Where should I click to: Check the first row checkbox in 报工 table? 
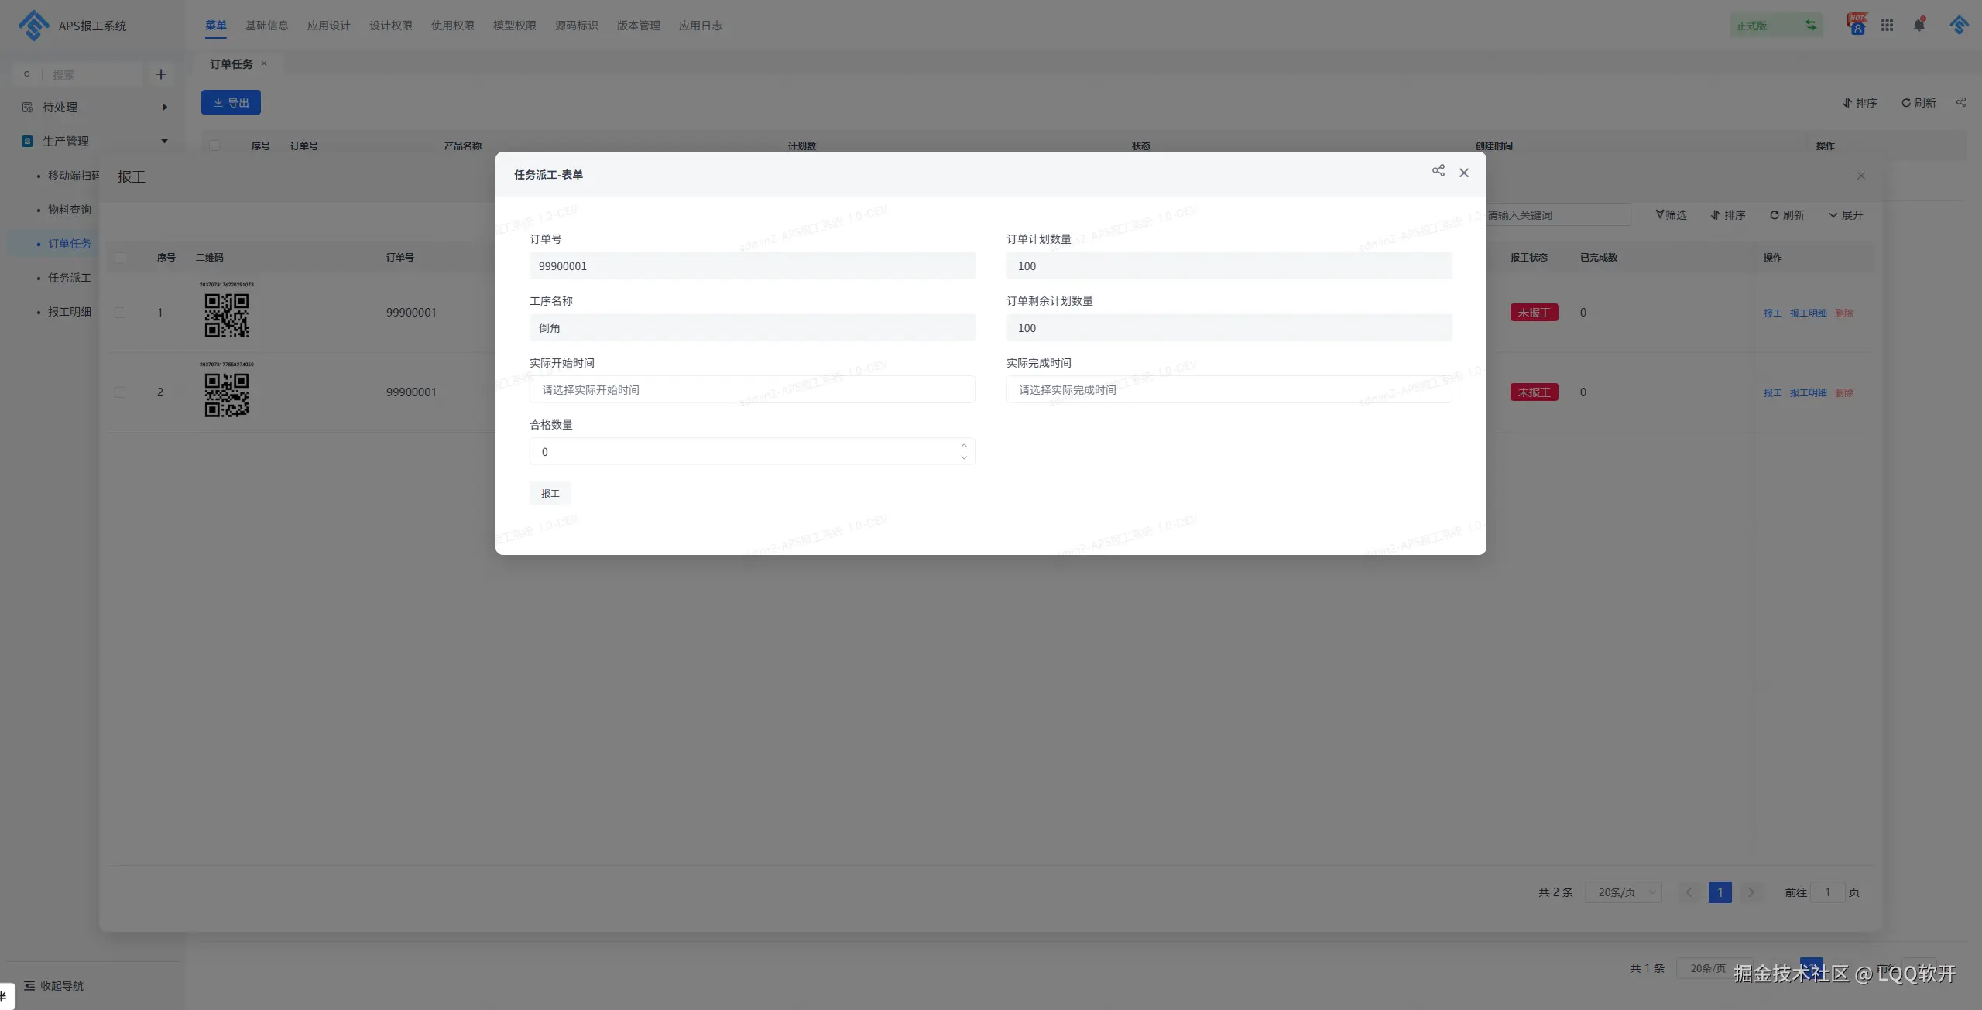120,313
